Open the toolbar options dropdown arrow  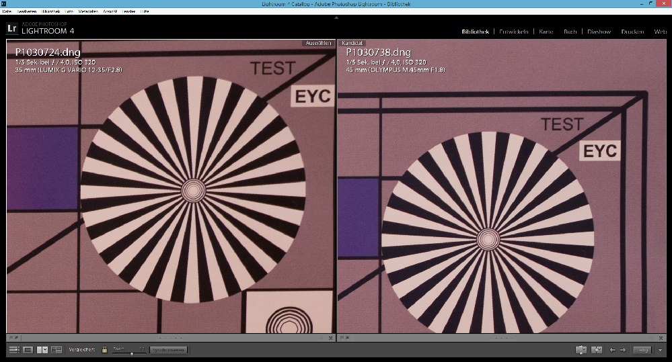pyautogui.click(x=661, y=350)
